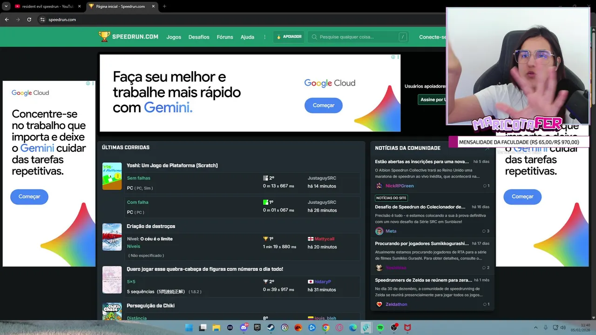Expand the tab search dropdown arrow
The height and width of the screenshot is (335, 596).
point(6,7)
